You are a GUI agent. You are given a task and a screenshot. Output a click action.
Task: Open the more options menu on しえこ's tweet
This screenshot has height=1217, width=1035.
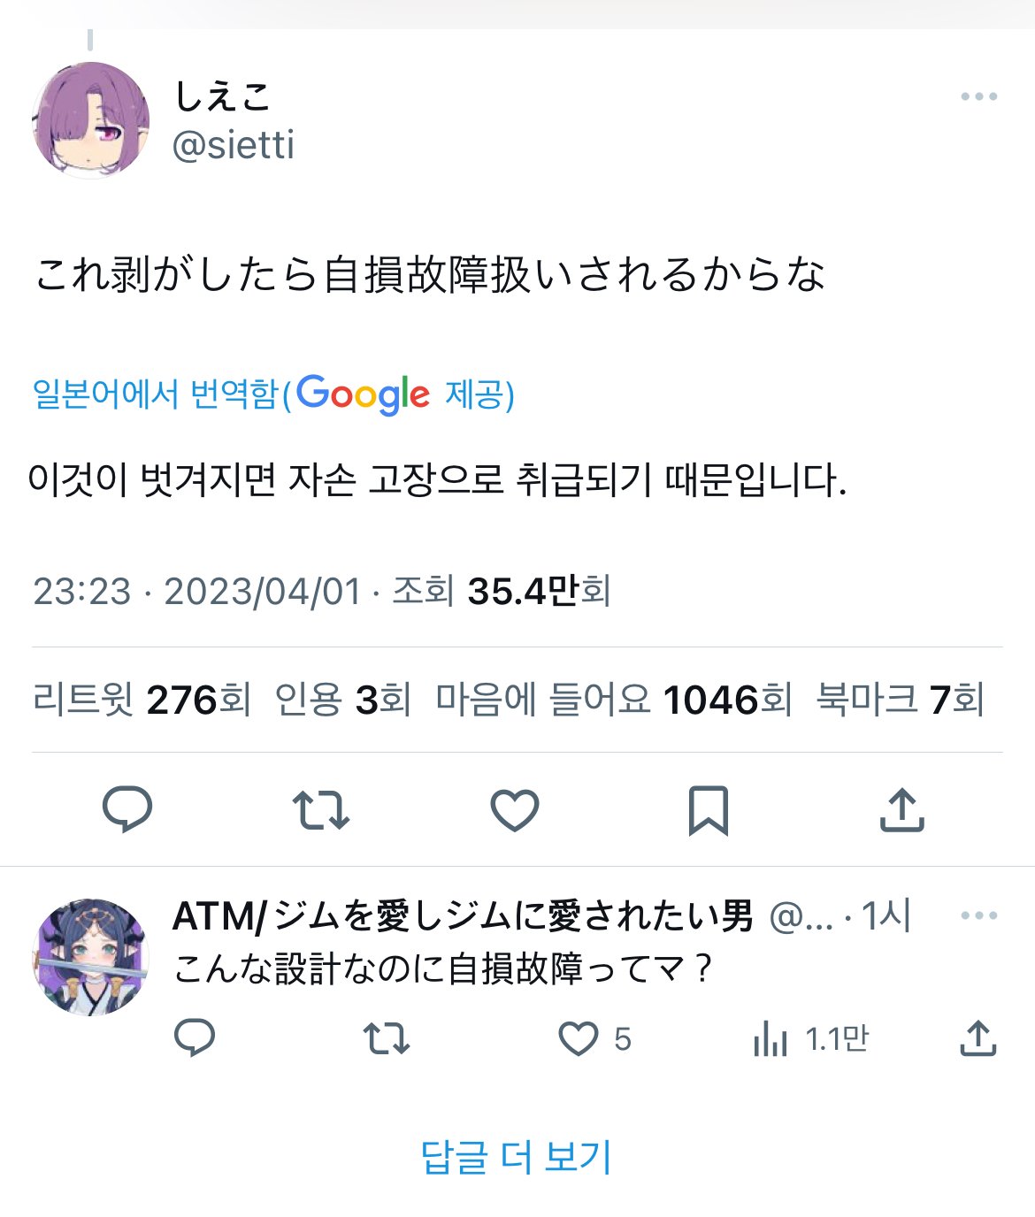tap(978, 96)
